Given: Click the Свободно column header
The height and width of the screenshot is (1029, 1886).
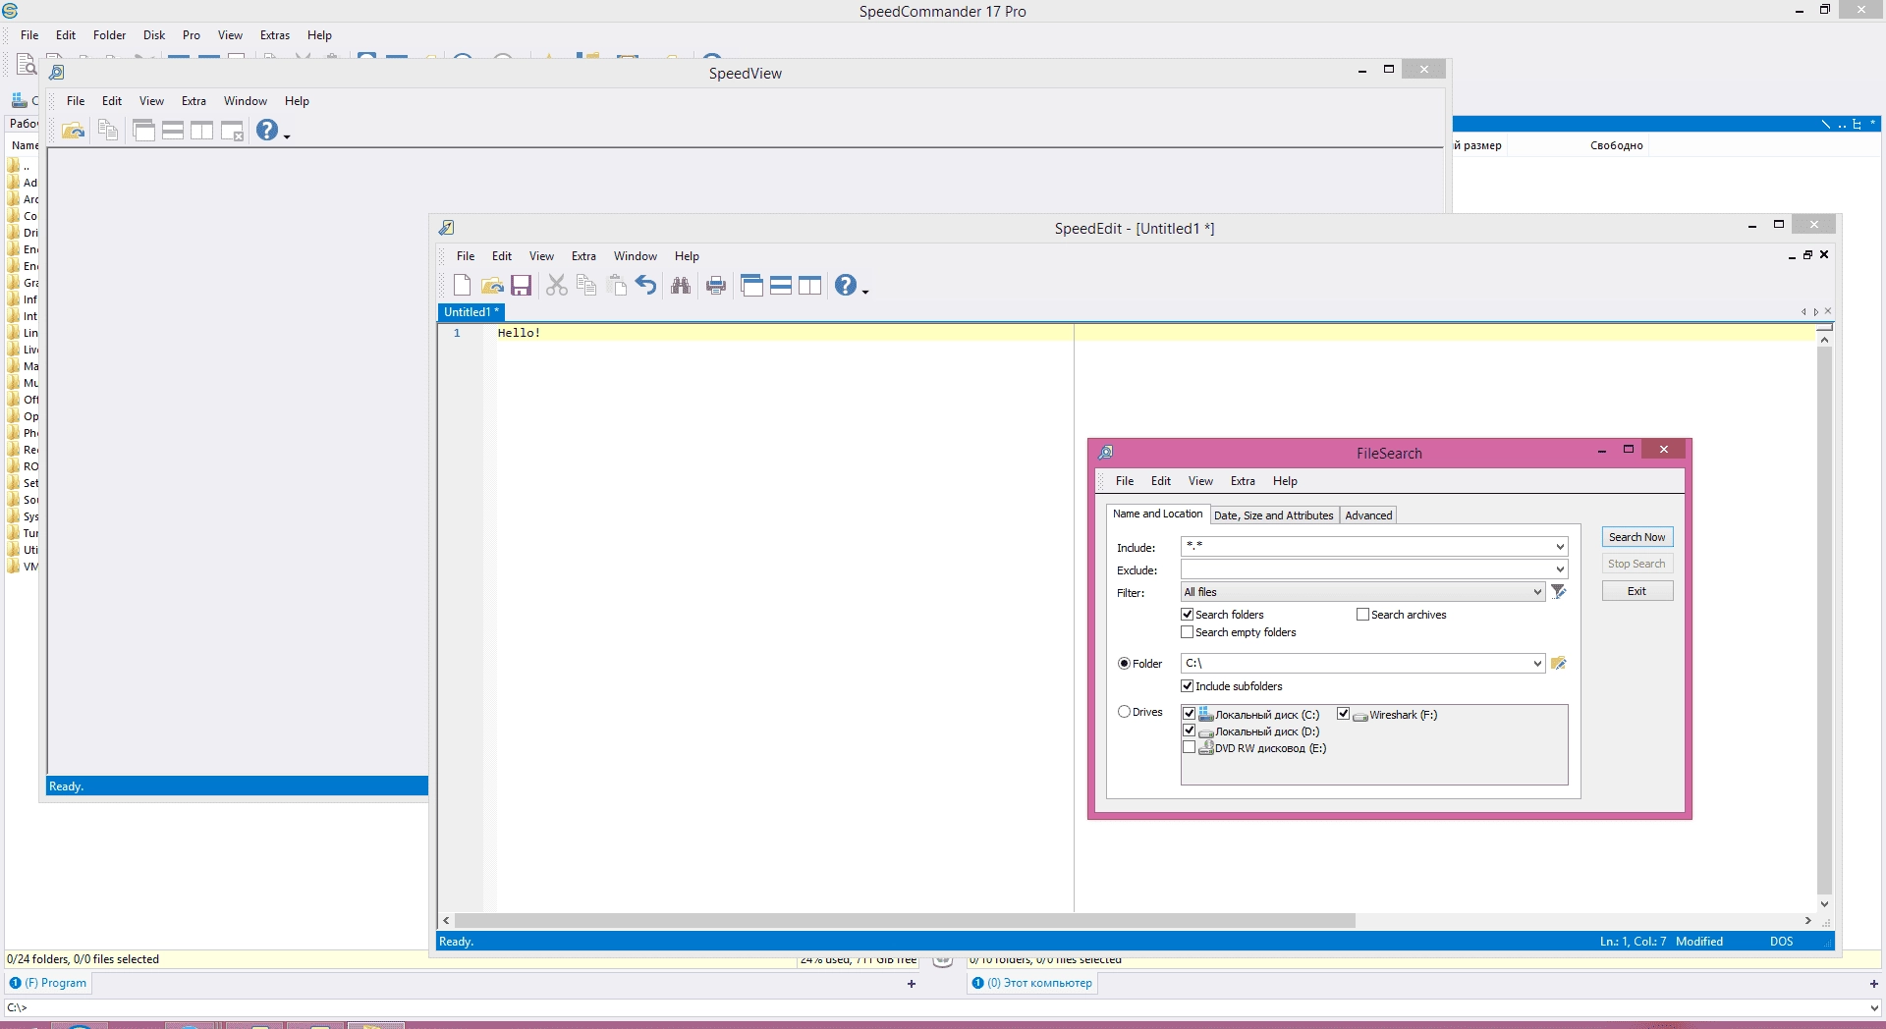Looking at the screenshot, I should (1616, 145).
